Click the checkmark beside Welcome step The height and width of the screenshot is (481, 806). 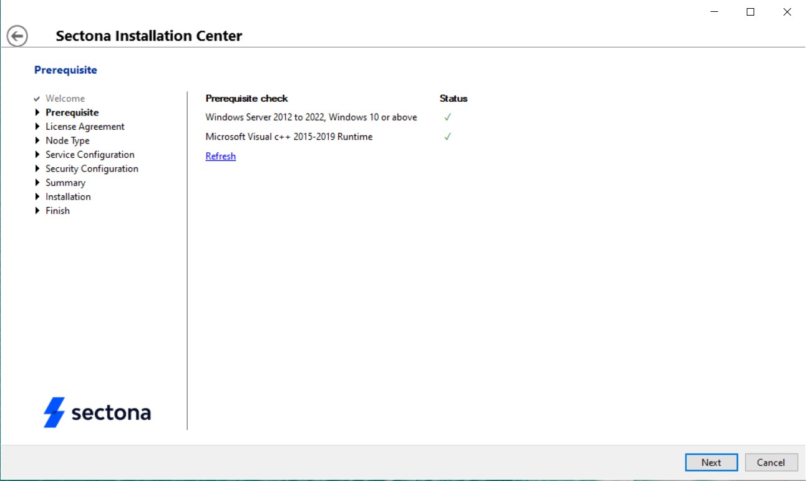(37, 99)
